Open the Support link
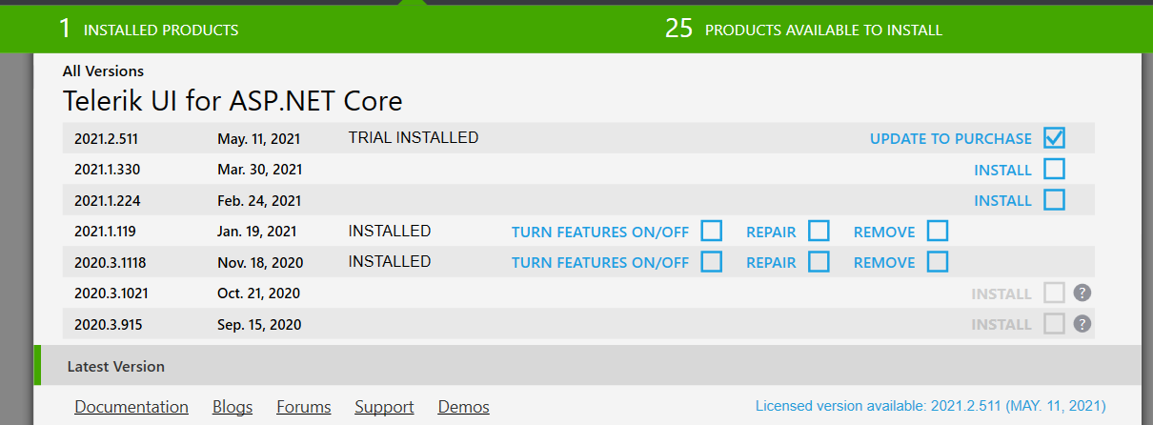 pos(384,407)
